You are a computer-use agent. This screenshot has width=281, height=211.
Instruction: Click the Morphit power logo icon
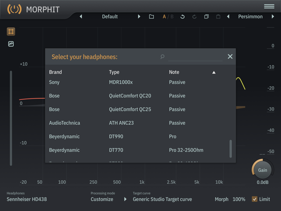point(14,9)
